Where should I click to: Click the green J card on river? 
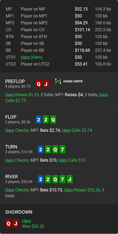[x=70, y=179]
